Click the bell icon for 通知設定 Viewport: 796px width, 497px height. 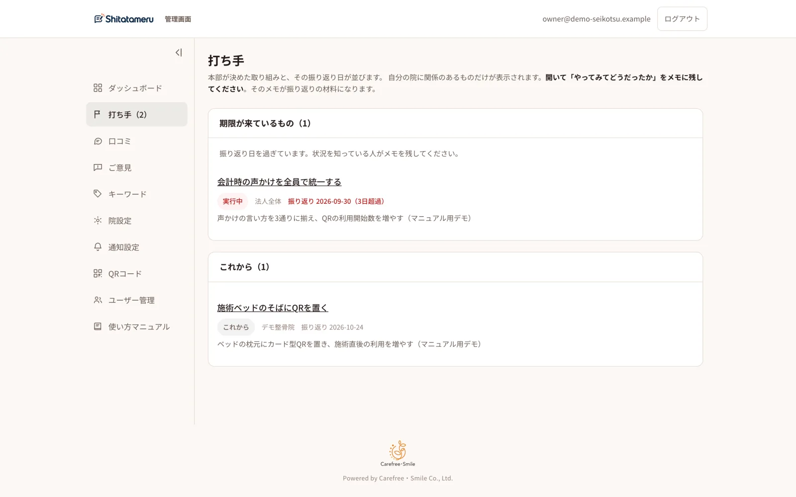point(98,247)
